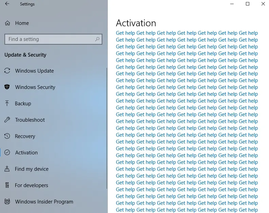Image resolution: width=269 pixels, height=213 pixels.
Task: Click the Backup up-arrow icon
Action: 7,103
